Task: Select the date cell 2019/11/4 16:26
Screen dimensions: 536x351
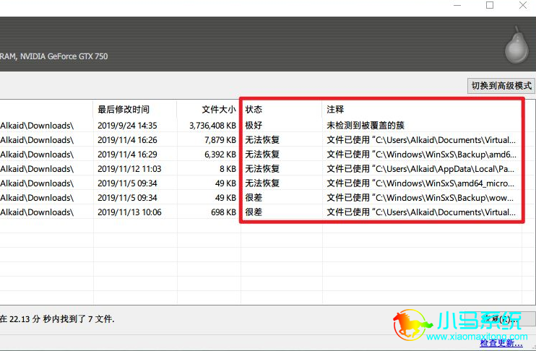Action: click(x=127, y=140)
